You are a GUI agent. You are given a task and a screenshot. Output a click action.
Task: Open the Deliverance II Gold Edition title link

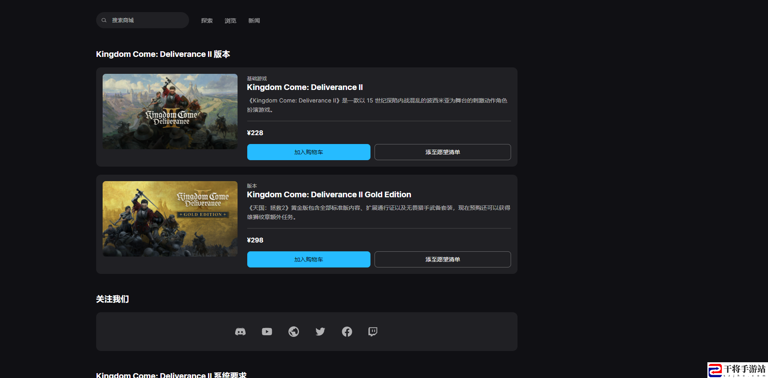pos(329,194)
